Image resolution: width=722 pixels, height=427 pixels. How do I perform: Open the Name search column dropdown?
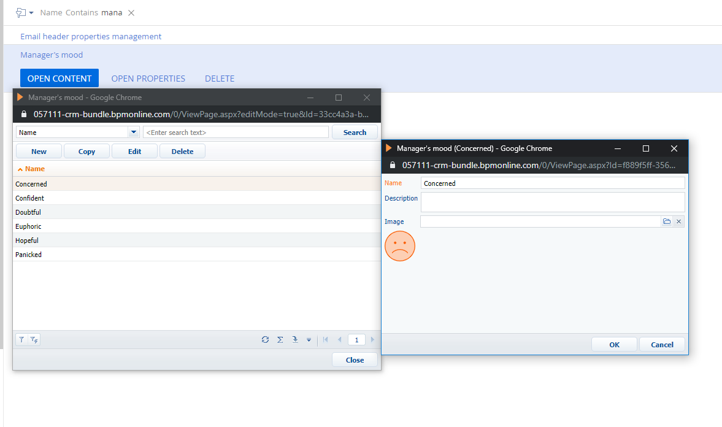coord(134,132)
